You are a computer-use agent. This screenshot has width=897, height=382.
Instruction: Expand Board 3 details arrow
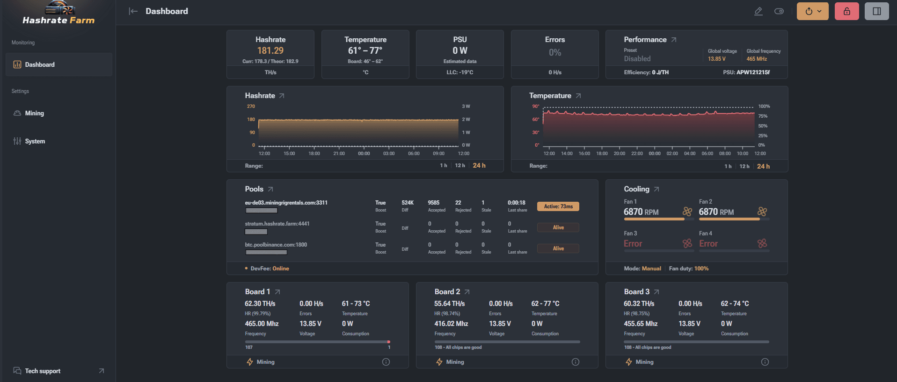click(656, 292)
